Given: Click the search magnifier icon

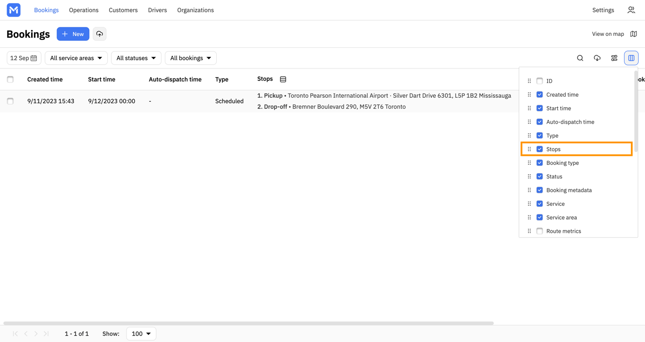Looking at the screenshot, I should (580, 58).
